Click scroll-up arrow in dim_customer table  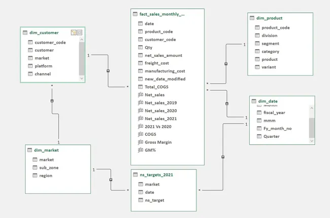click(82, 40)
